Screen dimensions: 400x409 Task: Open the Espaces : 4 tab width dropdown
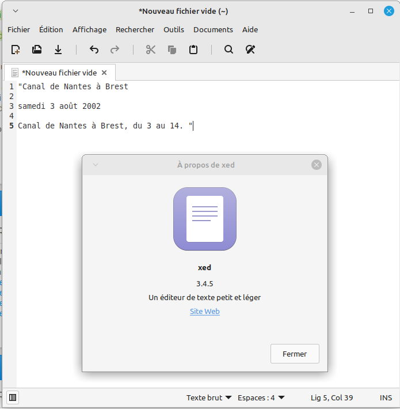[x=261, y=397]
